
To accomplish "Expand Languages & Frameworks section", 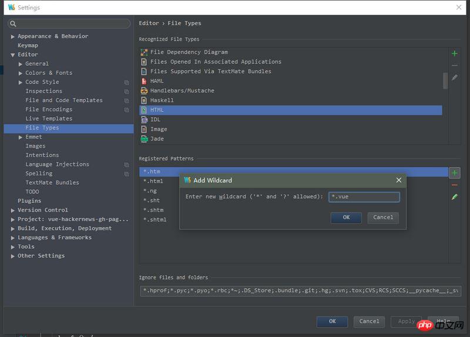I will click(x=12, y=238).
